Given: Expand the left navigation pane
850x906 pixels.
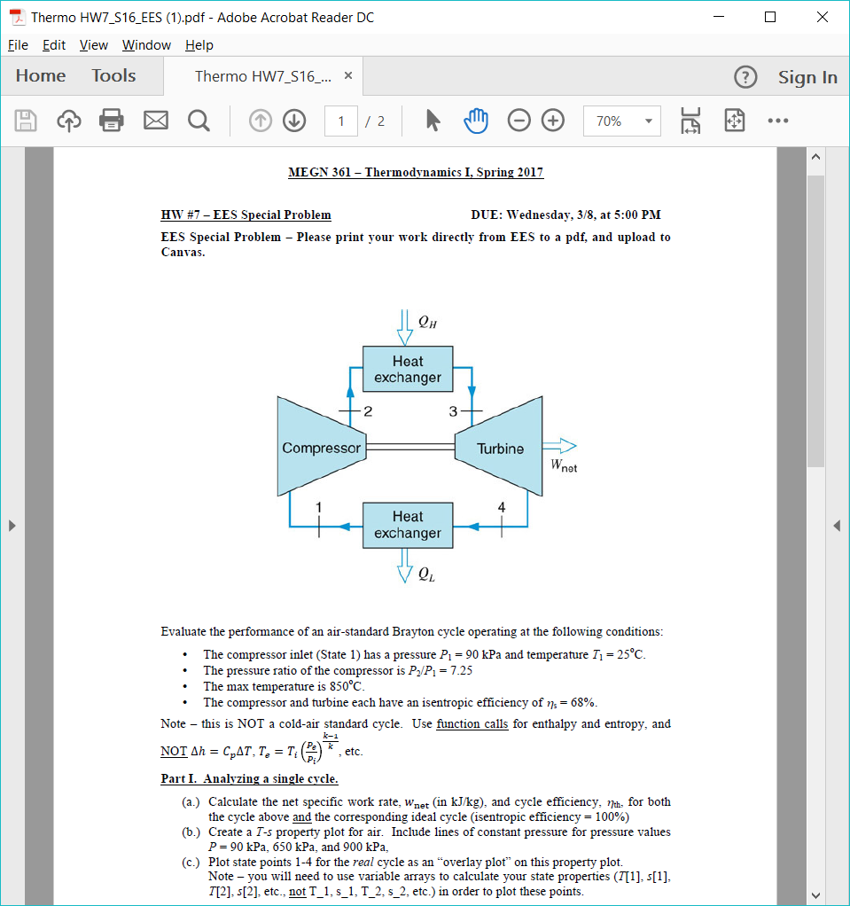Looking at the screenshot, I should (x=12, y=525).
